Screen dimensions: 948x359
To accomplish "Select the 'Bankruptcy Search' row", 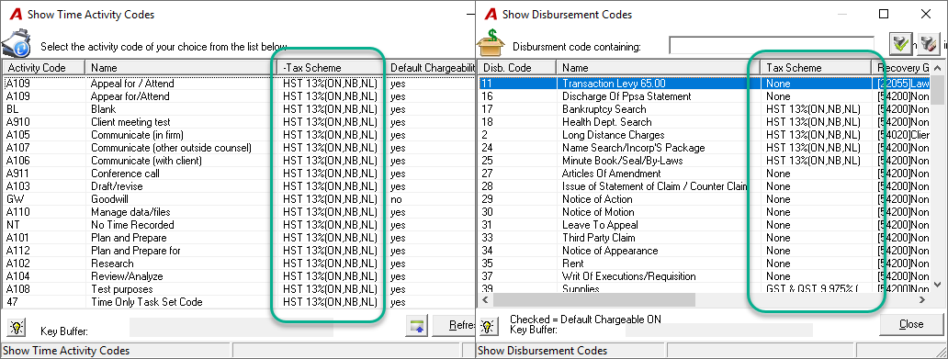I will coord(705,109).
